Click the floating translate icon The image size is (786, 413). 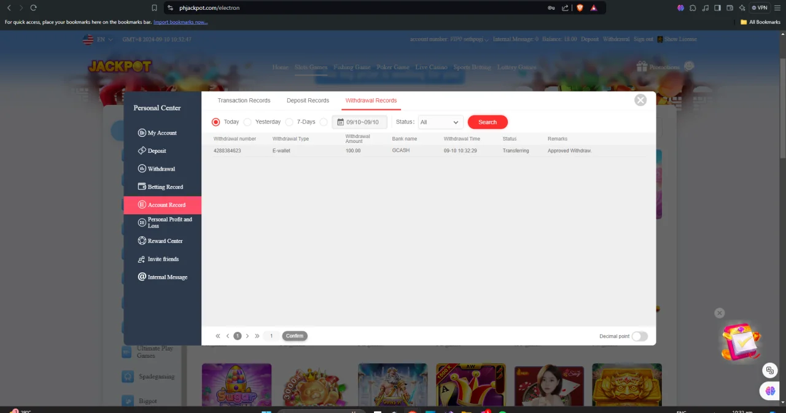click(769, 370)
